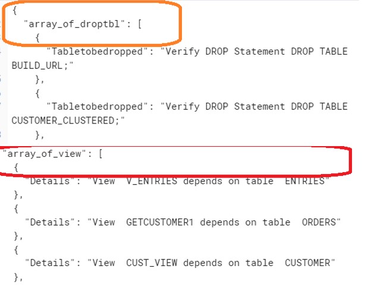Click the "array_of_view" key text
Viewport: 368px width, 291px height.
[45, 154]
